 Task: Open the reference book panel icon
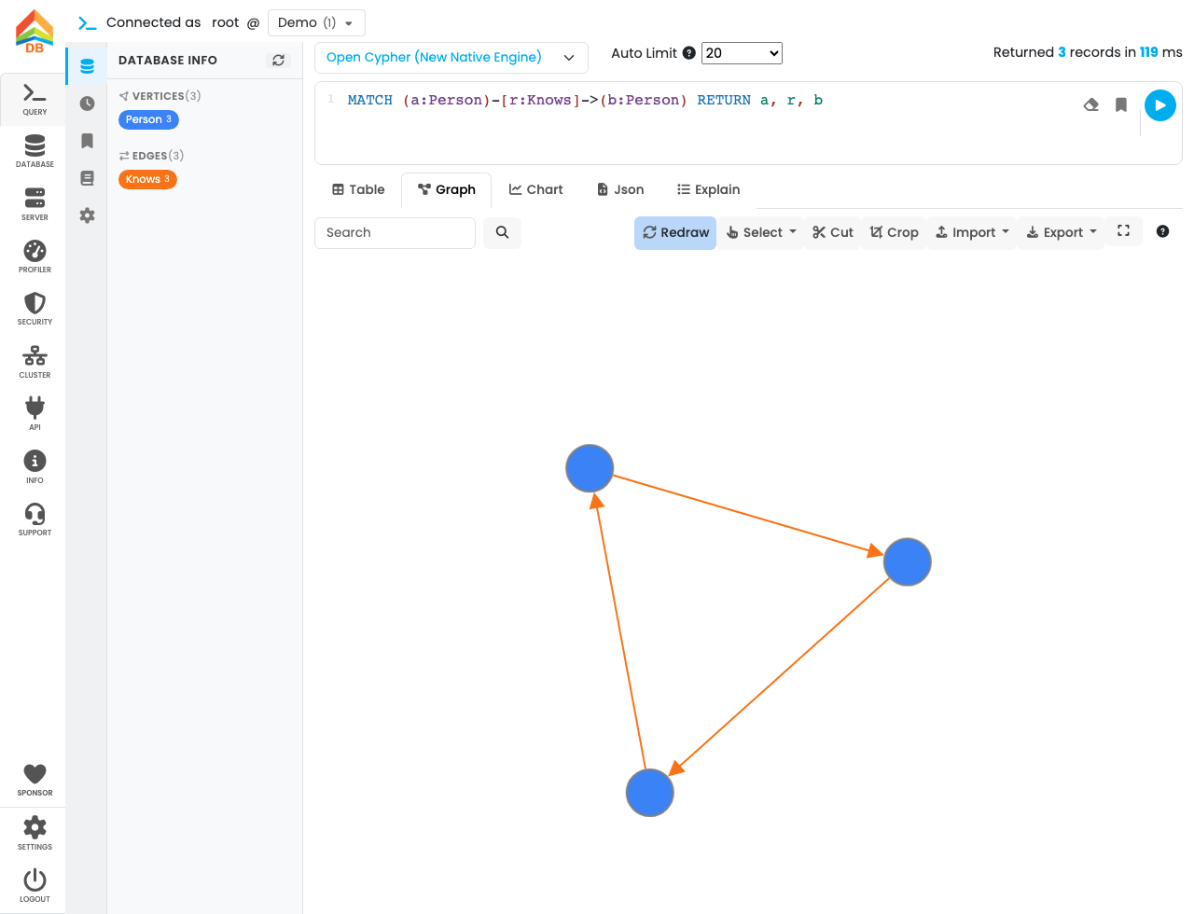[87, 178]
